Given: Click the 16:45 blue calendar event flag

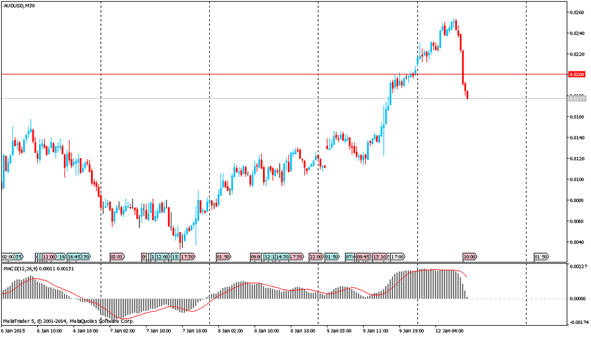Looking at the screenshot, I should click(74, 257).
